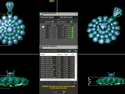Viewport: 125px width, 94px height.
Task: Click the 5.50 grams cell for 22KY
Action: click(60, 67)
